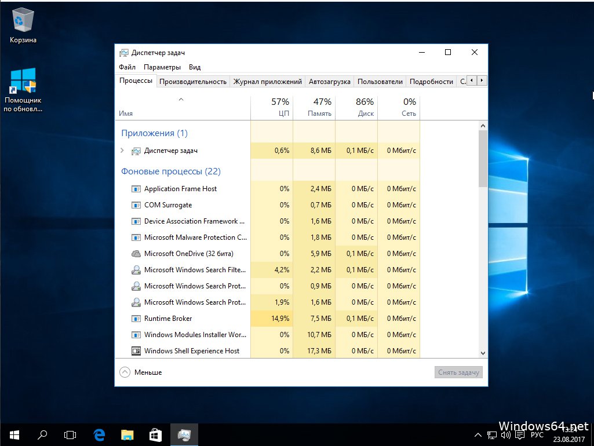Switch the РУС input language indicator
594x446 pixels.
coord(537,435)
